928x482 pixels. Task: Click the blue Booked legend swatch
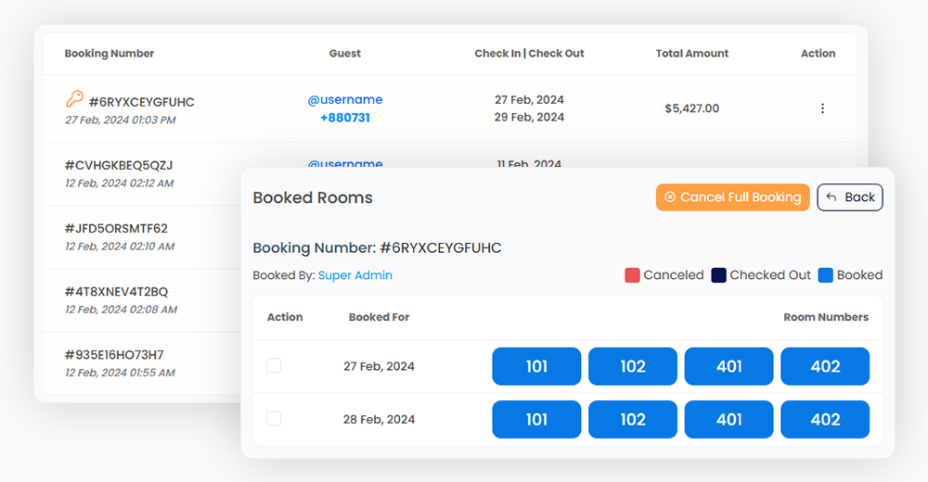click(825, 275)
